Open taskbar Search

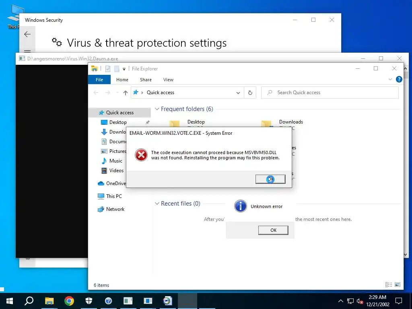coord(29,301)
